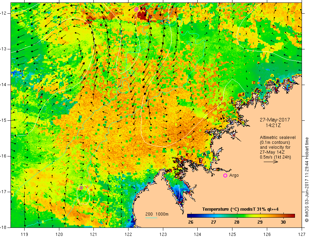This screenshot has width=309, height=238.
Task: Click latitude axis label -13
Action: pyautogui.click(x=4, y=49)
